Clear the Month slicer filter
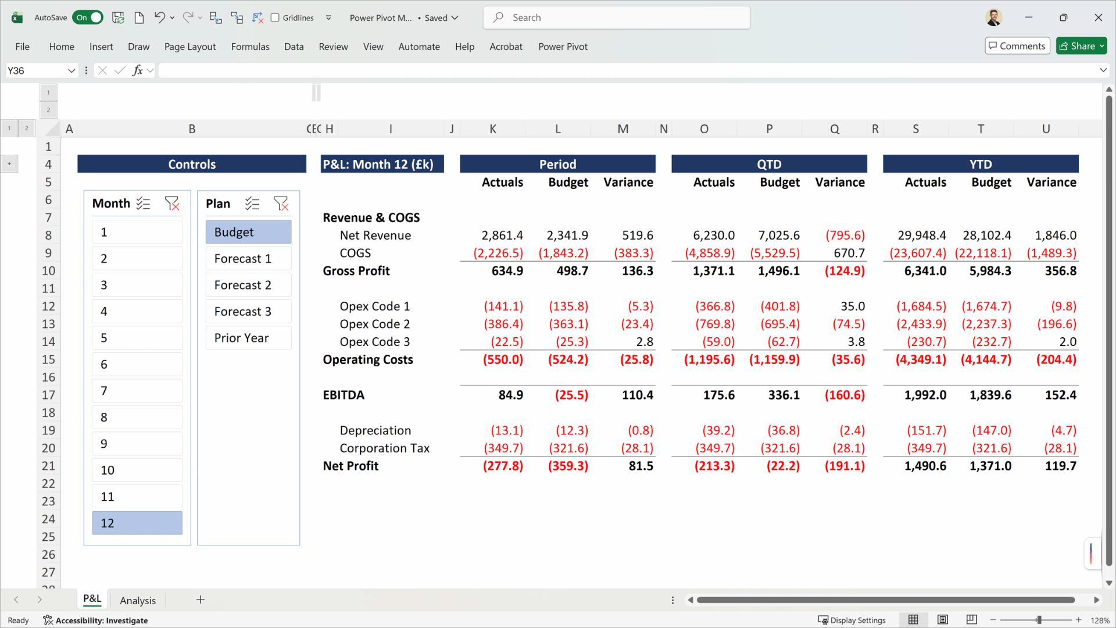This screenshot has width=1116, height=628. (172, 204)
